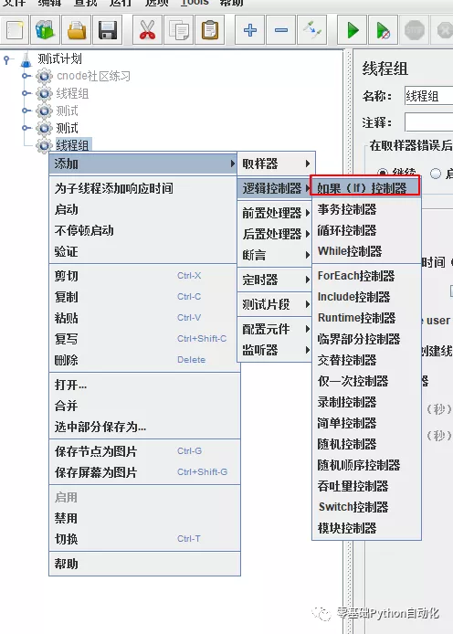Choose 事务控制器 from the menu
Image resolution: width=453 pixels, height=634 pixels.
366,209
